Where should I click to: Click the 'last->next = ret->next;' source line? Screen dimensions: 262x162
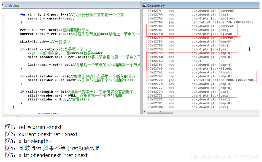pos(84,65)
